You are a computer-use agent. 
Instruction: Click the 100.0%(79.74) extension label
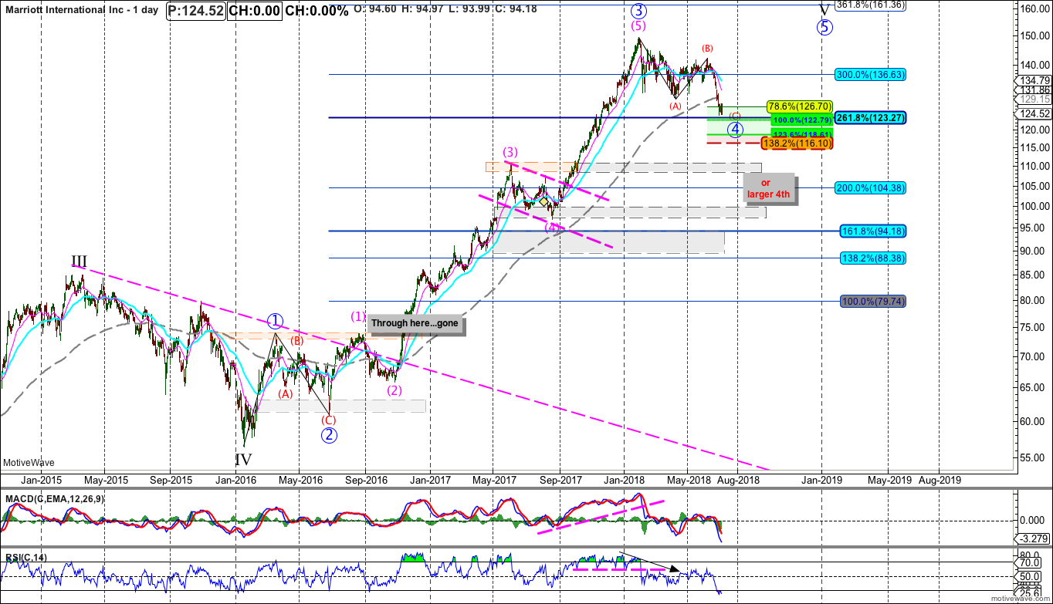[x=873, y=301]
